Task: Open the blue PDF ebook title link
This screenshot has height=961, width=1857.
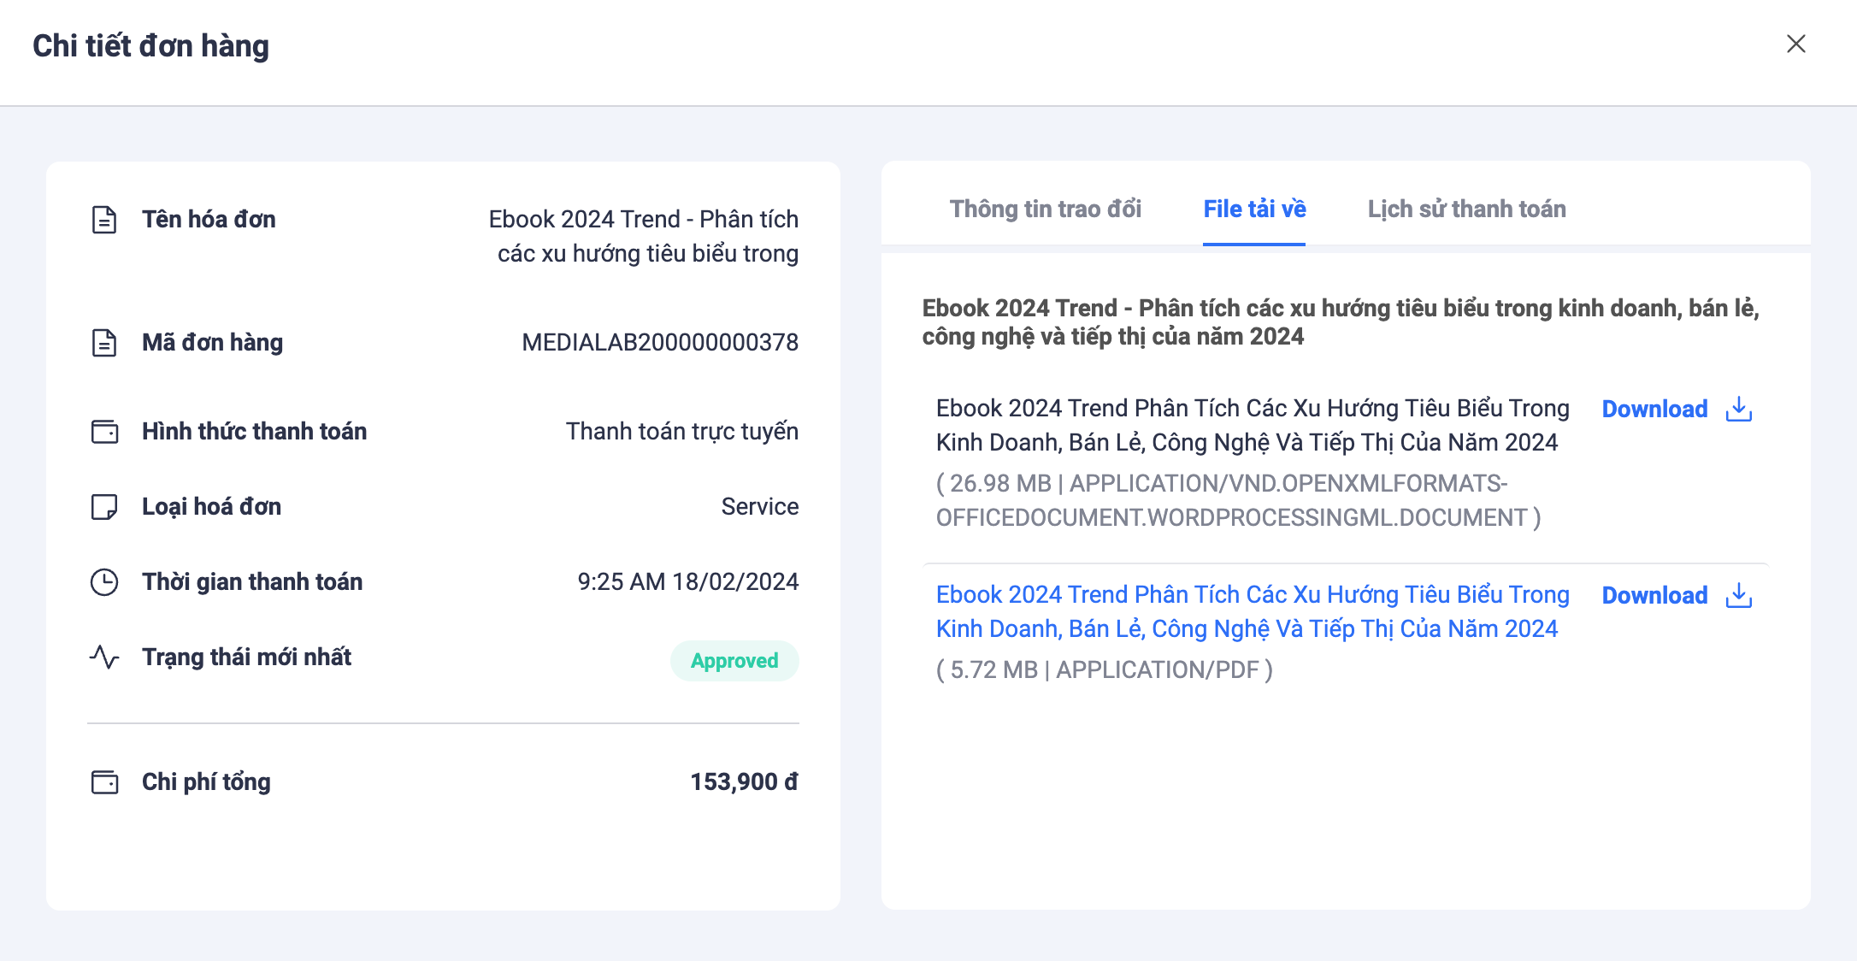Action: click(x=1253, y=612)
